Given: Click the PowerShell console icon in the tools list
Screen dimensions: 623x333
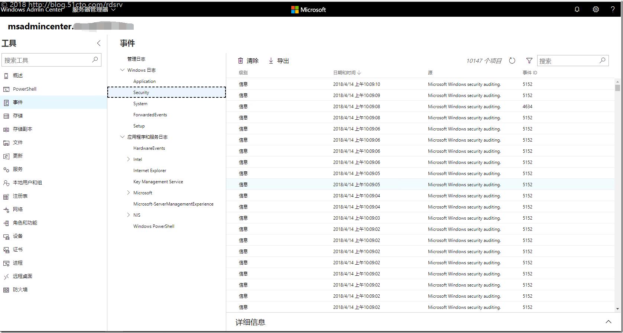Looking at the screenshot, I should [6, 89].
